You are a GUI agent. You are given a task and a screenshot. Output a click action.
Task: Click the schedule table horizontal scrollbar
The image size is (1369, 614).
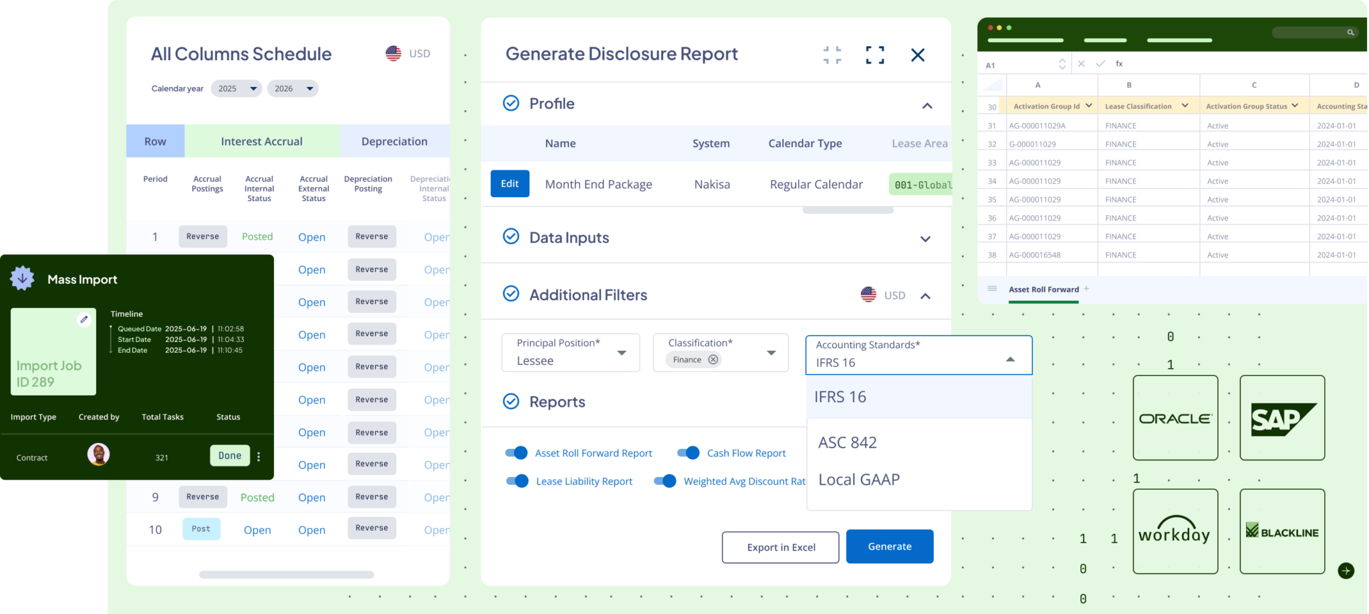coord(286,575)
